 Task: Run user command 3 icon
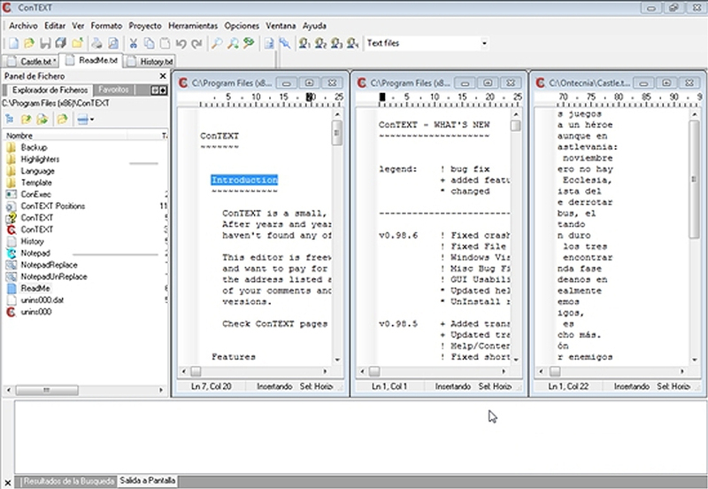tap(337, 43)
